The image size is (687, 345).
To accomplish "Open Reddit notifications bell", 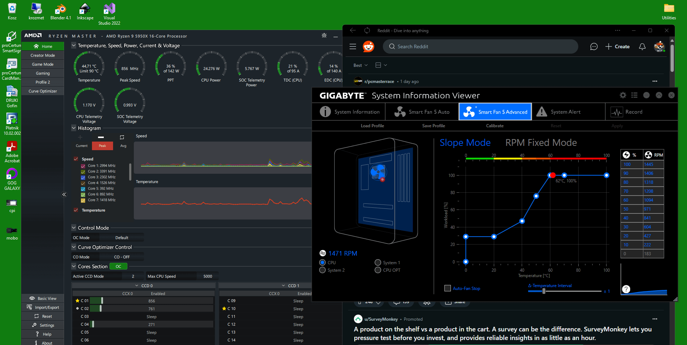I will (x=642, y=46).
